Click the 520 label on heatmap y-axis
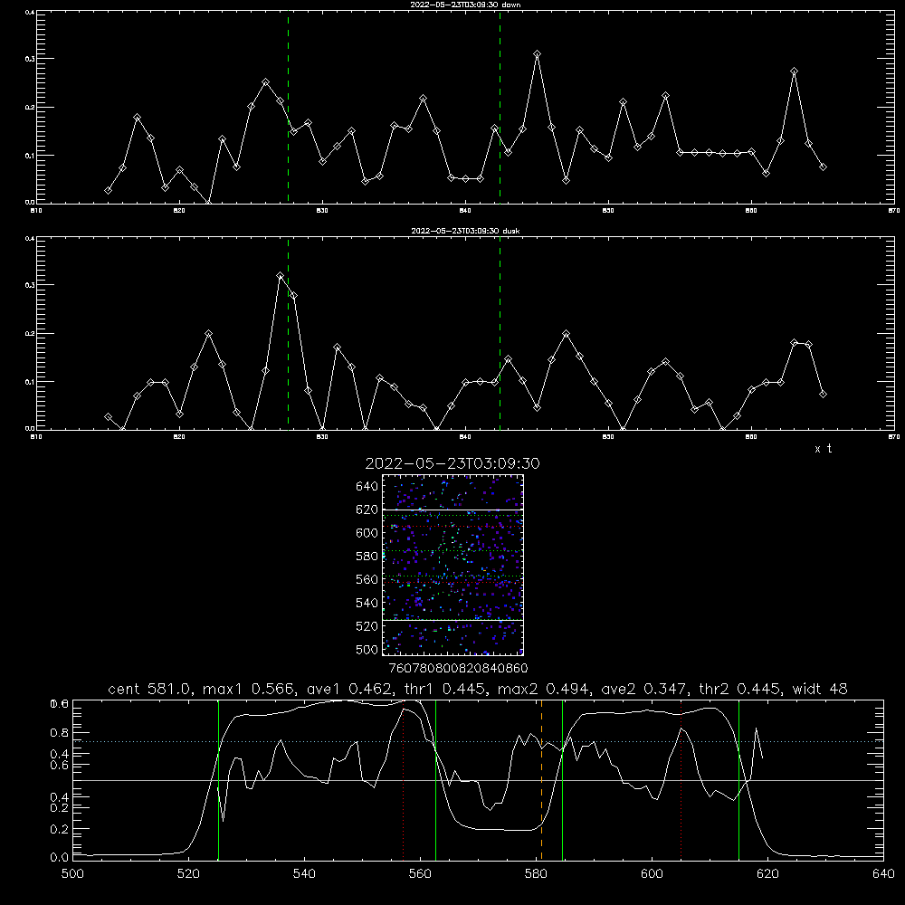The image size is (905, 905). [x=367, y=626]
